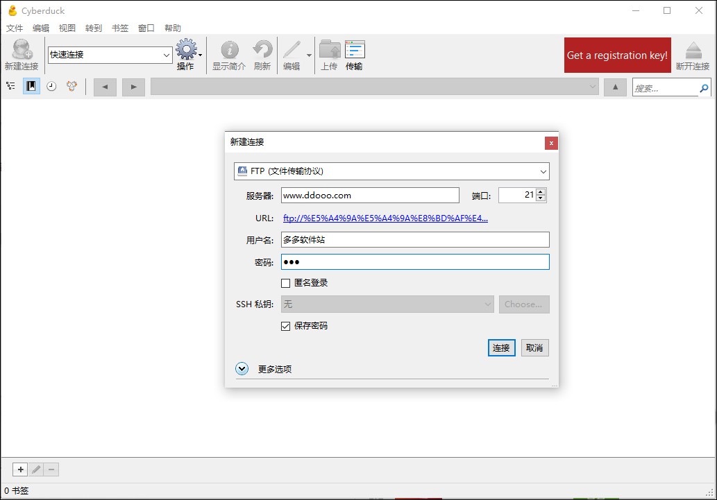Open the Edit tool's dropdown arrow
The width and height of the screenshot is (717, 500).
[x=309, y=55]
